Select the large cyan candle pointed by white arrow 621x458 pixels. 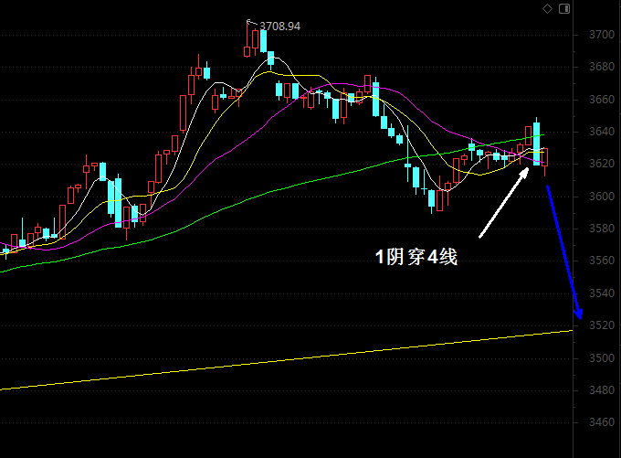pos(537,144)
